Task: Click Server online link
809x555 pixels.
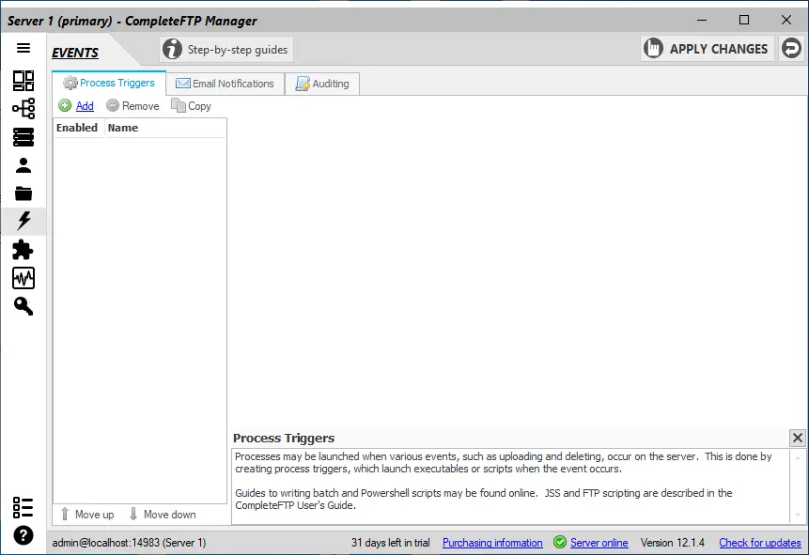Action: point(599,543)
